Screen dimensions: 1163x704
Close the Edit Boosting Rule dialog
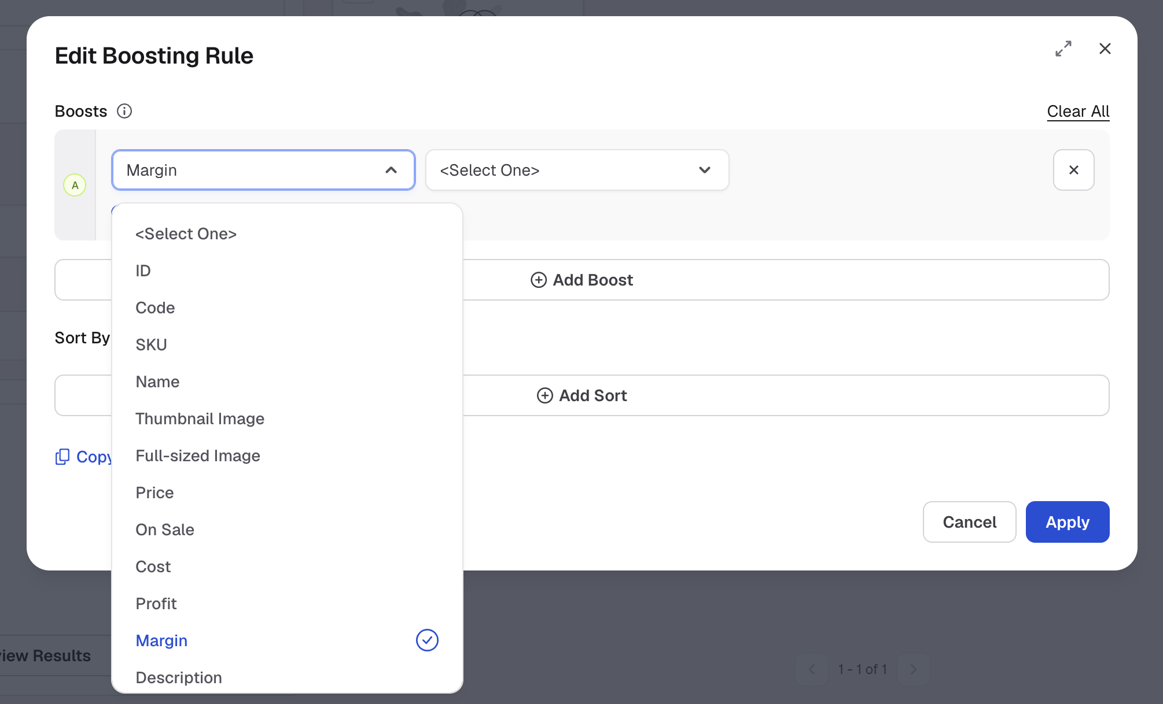tap(1105, 49)
